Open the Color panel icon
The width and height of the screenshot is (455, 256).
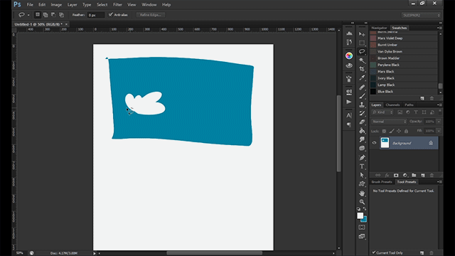pos(349,55)
